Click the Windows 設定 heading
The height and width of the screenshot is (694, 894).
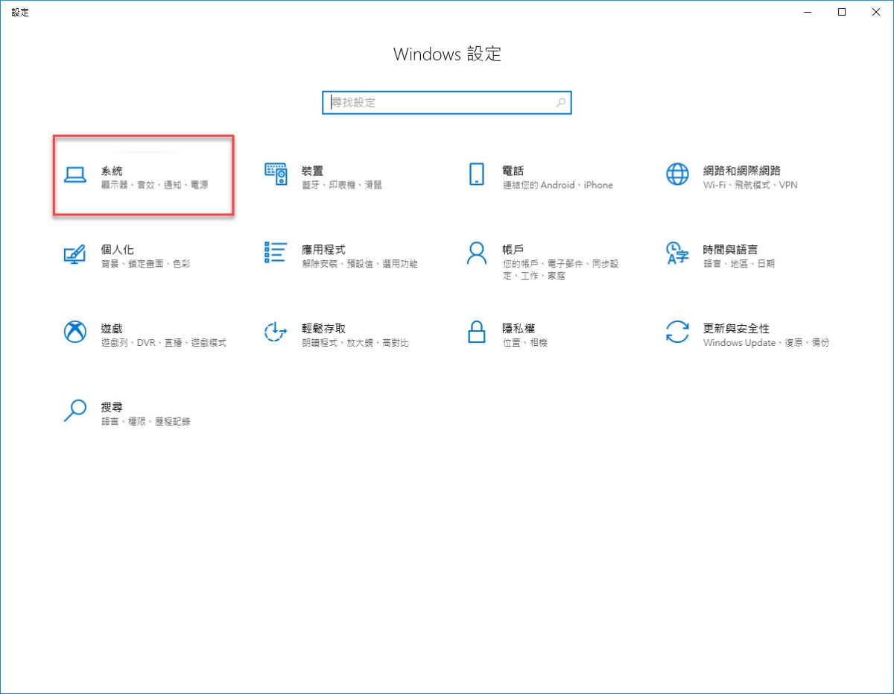pos(447,54)
